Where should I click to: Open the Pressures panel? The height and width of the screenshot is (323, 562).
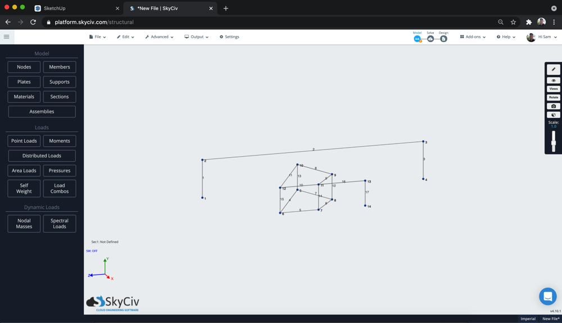coord(60,170)
